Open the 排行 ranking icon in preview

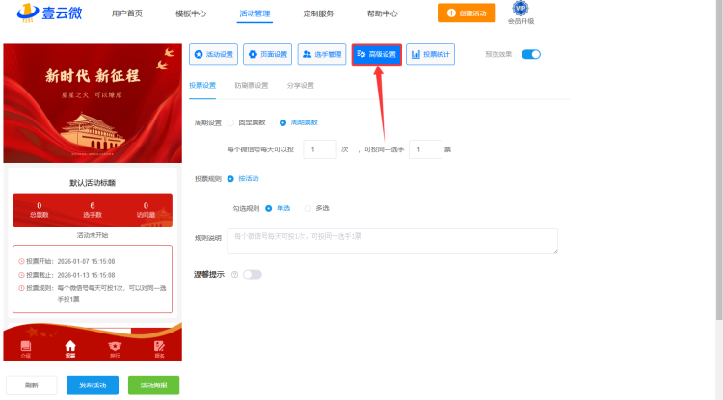114,346
